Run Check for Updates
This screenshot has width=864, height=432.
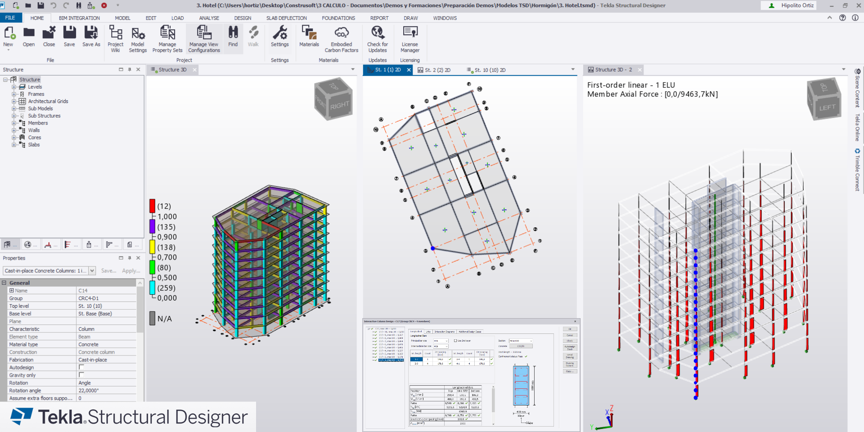pyautogui.click(x=378, y=39)
